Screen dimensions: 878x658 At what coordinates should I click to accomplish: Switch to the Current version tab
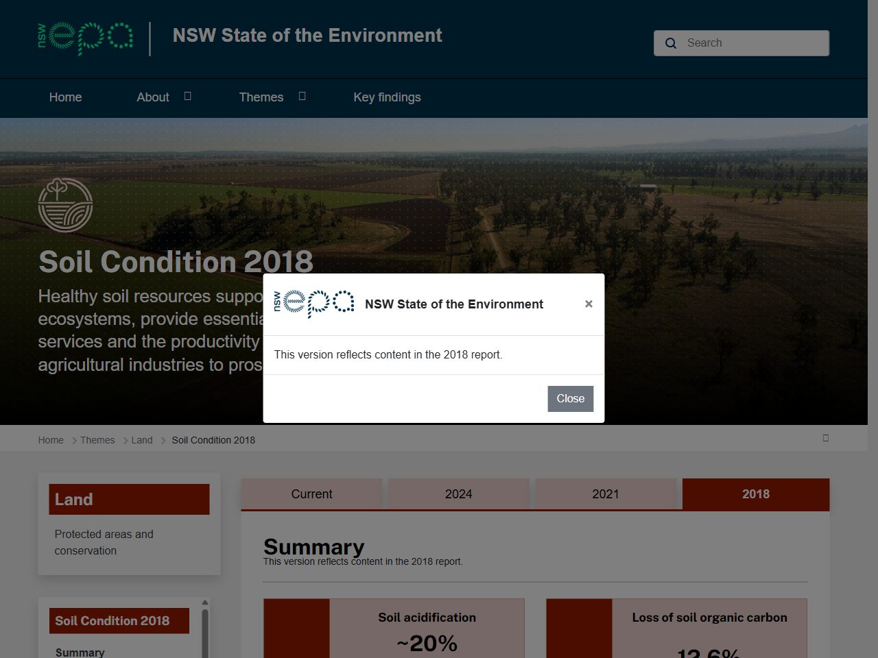[311, 494]
